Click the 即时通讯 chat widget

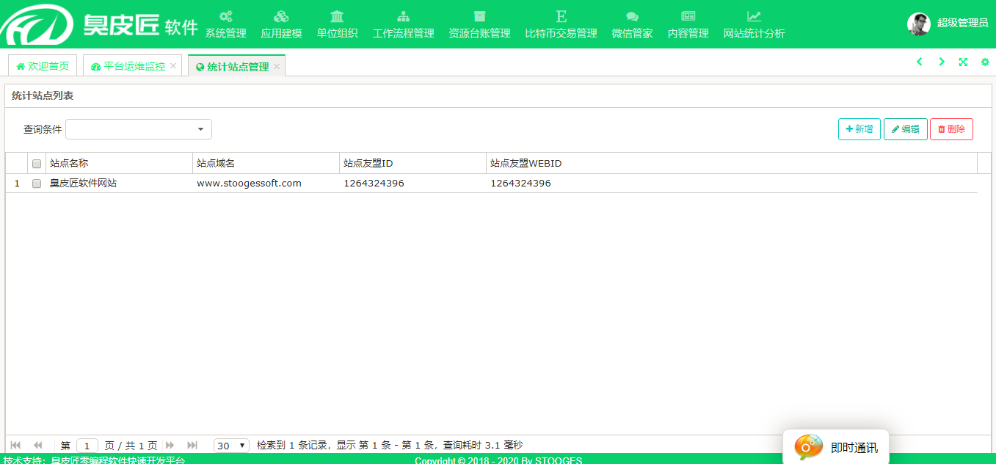[836, 447]
